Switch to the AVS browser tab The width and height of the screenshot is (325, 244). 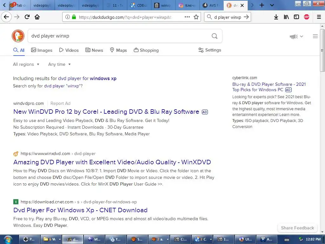click(x=212, y=5)
